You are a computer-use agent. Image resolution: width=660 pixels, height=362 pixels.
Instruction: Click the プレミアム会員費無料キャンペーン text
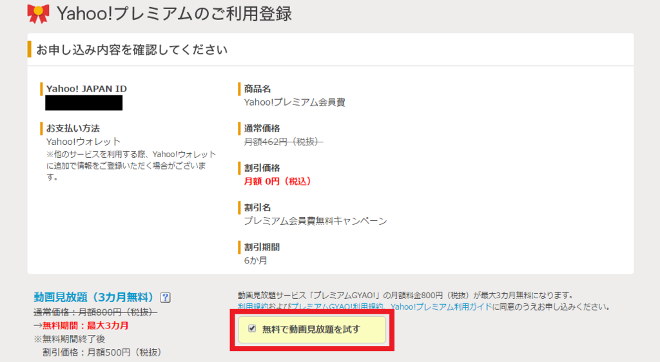[x=315, y=221]
